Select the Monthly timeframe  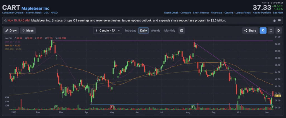click(x=170, y=30)
